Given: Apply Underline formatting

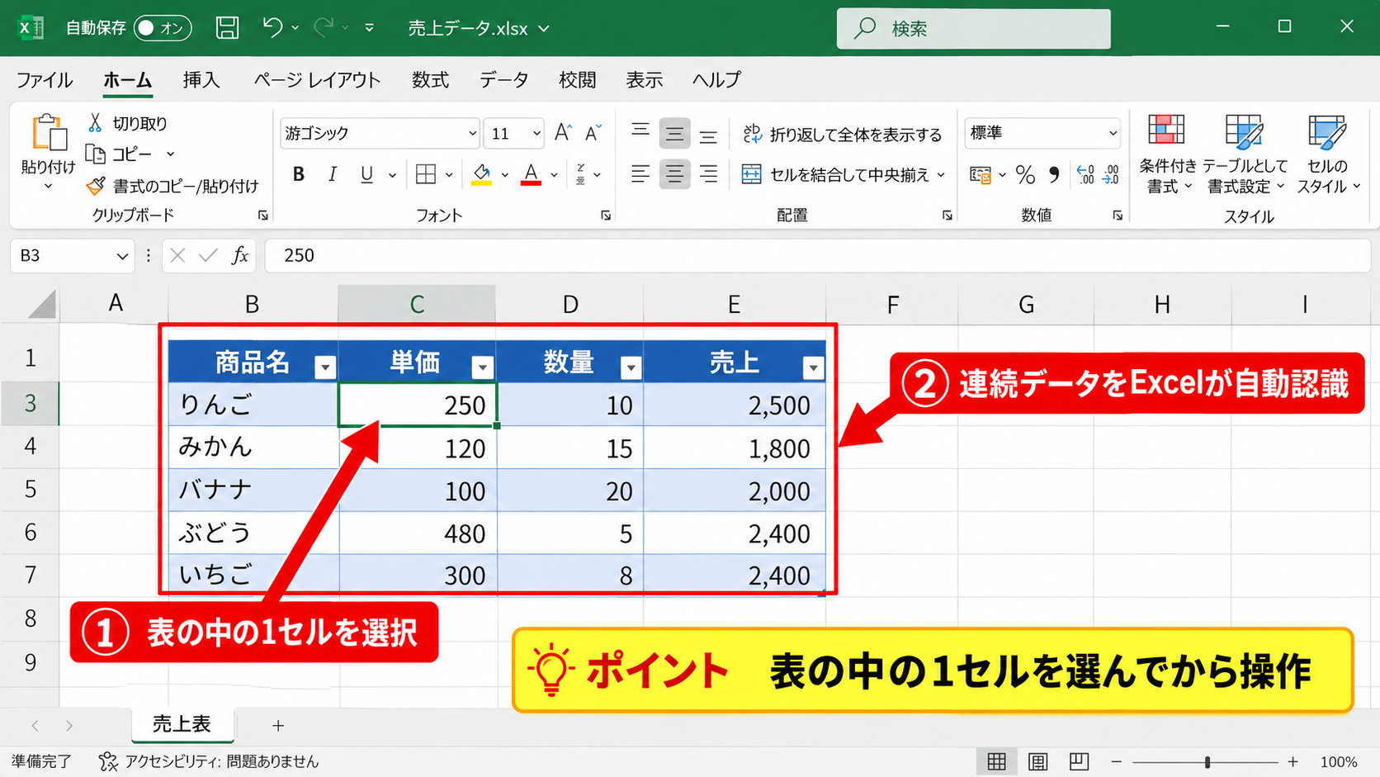Looking at the screenshot, I should tap(367, 174).
